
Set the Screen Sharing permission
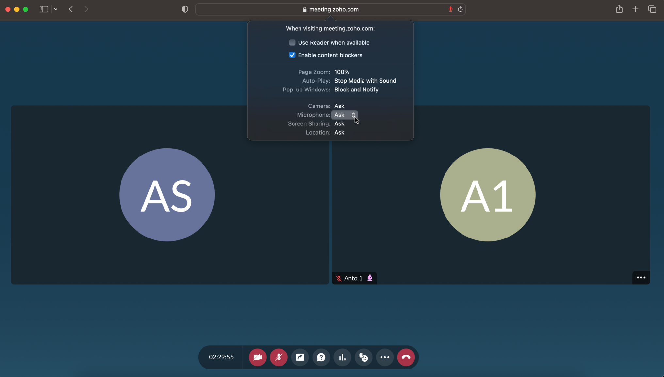pyautogui.click(x=339, y=123)
